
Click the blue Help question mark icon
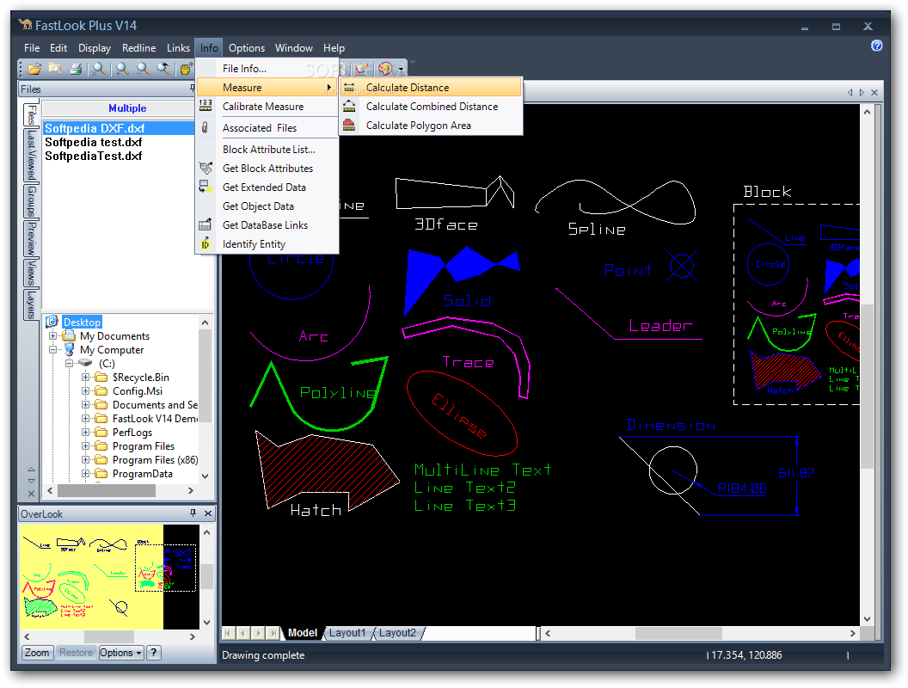click(x=877, y=46)
